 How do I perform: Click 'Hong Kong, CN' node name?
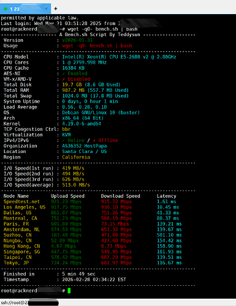click(x=21, y=246)
